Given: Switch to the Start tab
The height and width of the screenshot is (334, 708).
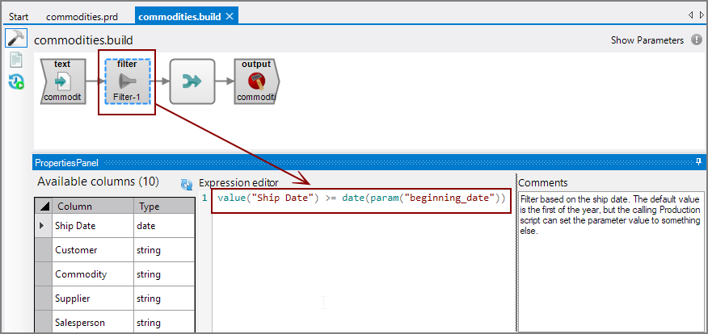Looking at the screenshot, I should click(19, 17).
